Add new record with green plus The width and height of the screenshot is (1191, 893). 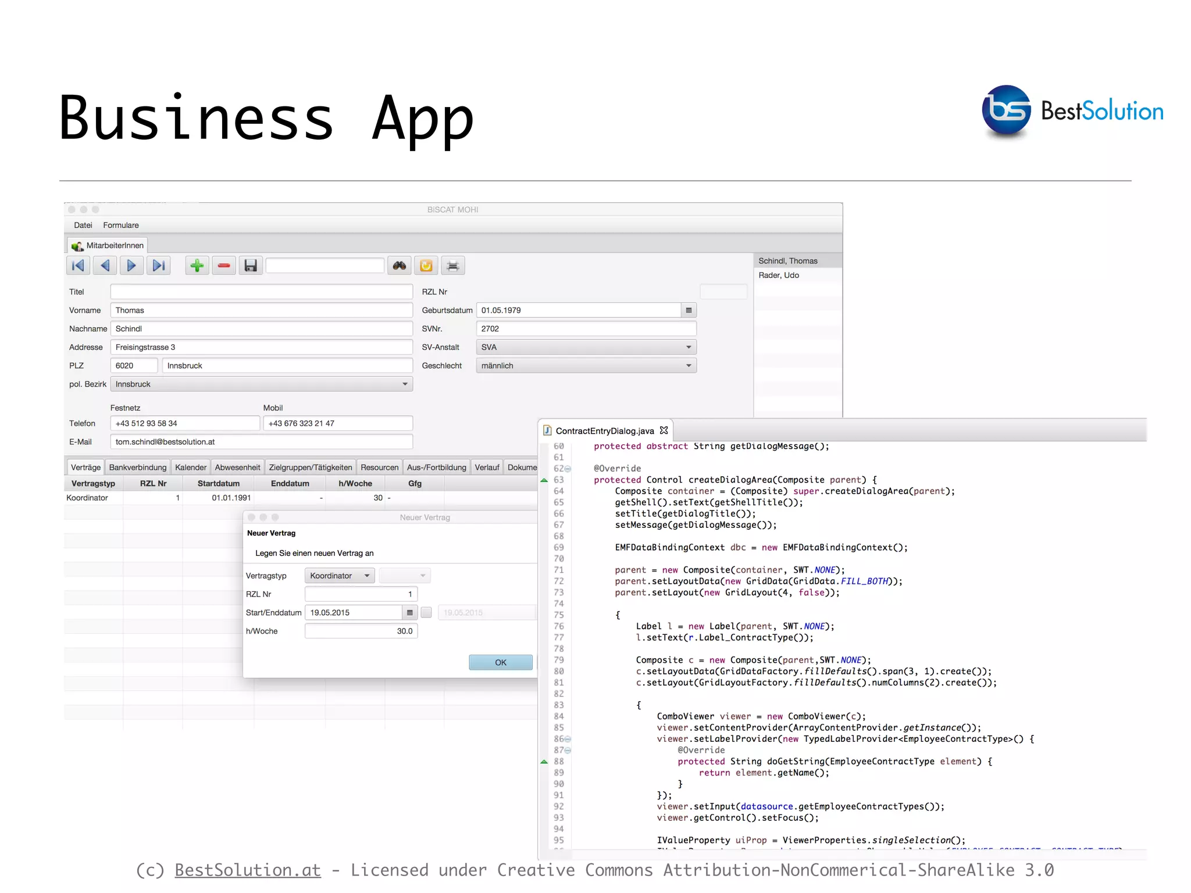point(197,266)
